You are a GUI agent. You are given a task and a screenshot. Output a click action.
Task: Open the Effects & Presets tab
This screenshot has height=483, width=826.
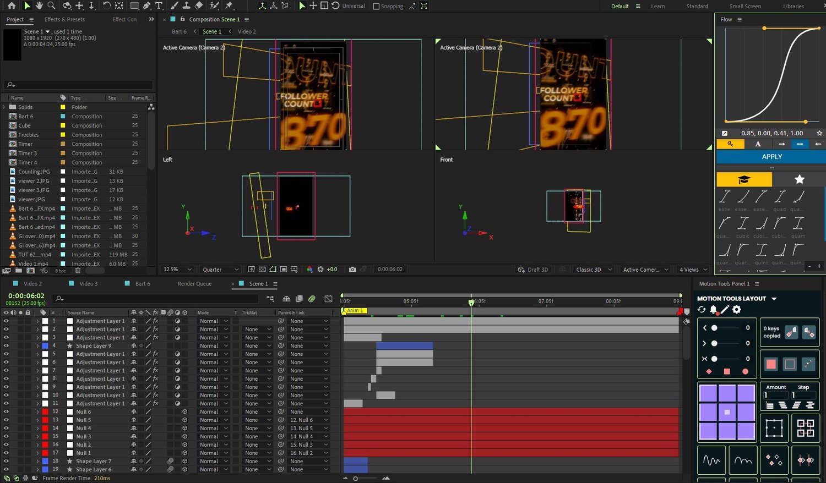[64, 19]
